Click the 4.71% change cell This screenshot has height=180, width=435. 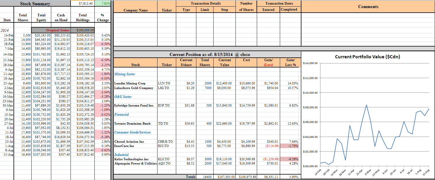(103, 69)
